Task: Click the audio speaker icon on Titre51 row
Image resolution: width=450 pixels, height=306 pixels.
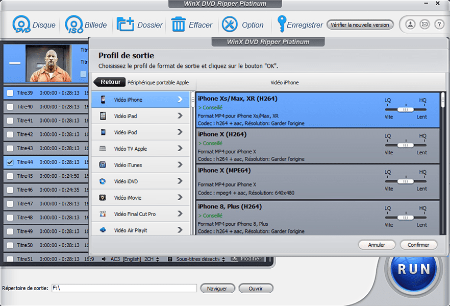Action: pos(104,259)
